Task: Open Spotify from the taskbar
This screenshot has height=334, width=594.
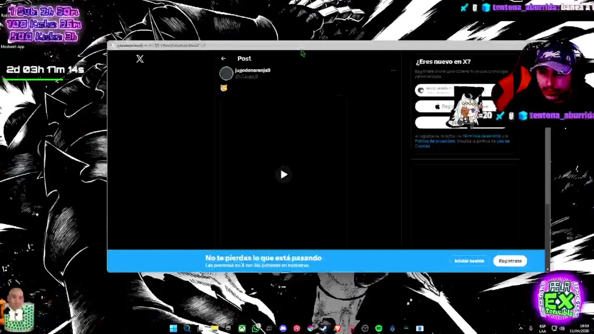Action: coord(379,328)
